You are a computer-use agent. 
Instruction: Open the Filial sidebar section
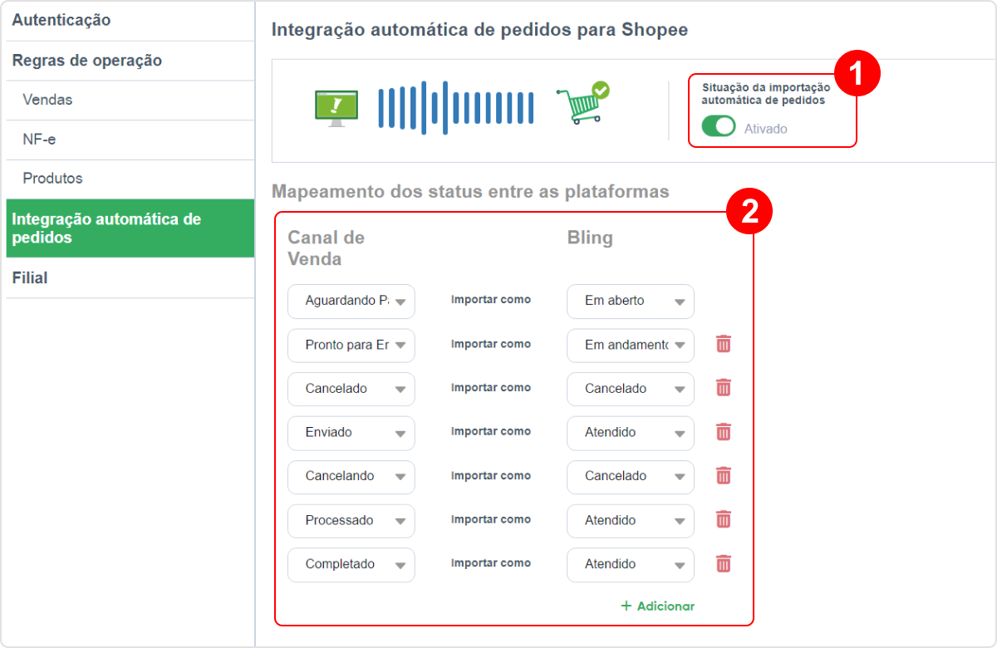click(130, 278)
